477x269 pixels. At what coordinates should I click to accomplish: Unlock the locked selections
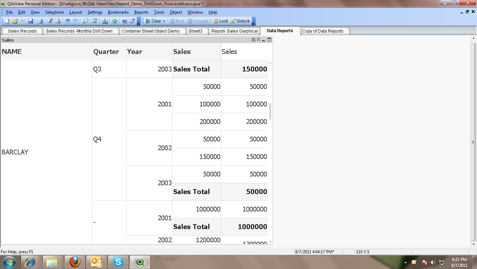pos(241,21)
